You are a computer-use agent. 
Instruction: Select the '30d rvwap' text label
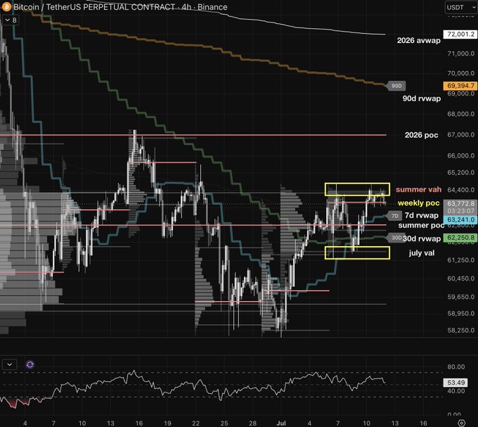(x=421, y=238)
